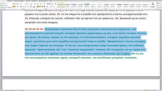The height and width of the screenshot is (91, 162).
Task: Expand bullet list dropdown arrow
Action: [x=39, y=4]
